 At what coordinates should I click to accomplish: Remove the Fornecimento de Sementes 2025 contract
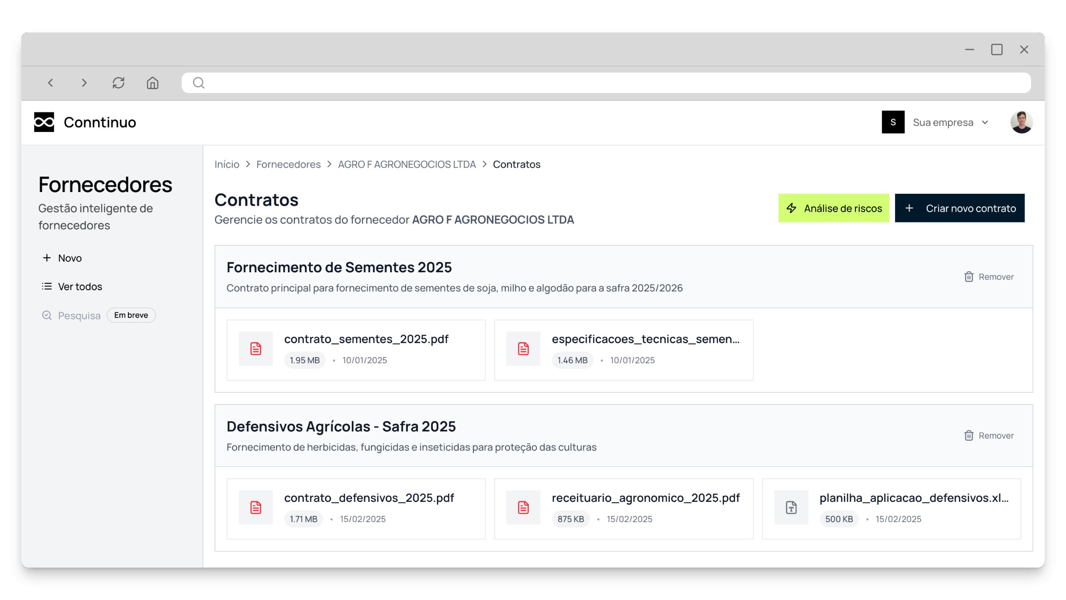(989, 277)
